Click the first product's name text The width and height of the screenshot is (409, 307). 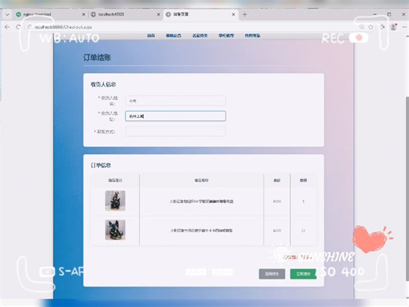[201, 202]
